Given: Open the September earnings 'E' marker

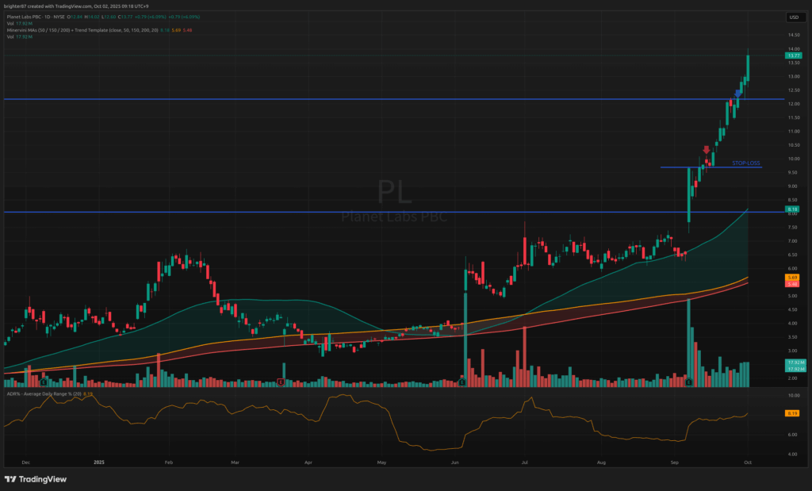Looking at the screenshot, I should click(x=689, y=382).
